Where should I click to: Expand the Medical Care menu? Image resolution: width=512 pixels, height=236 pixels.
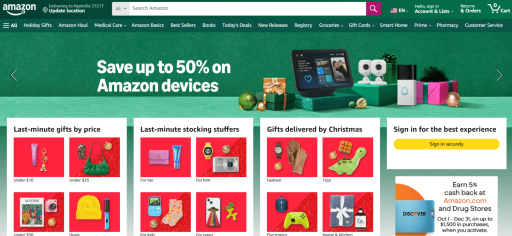pos(110,25)
